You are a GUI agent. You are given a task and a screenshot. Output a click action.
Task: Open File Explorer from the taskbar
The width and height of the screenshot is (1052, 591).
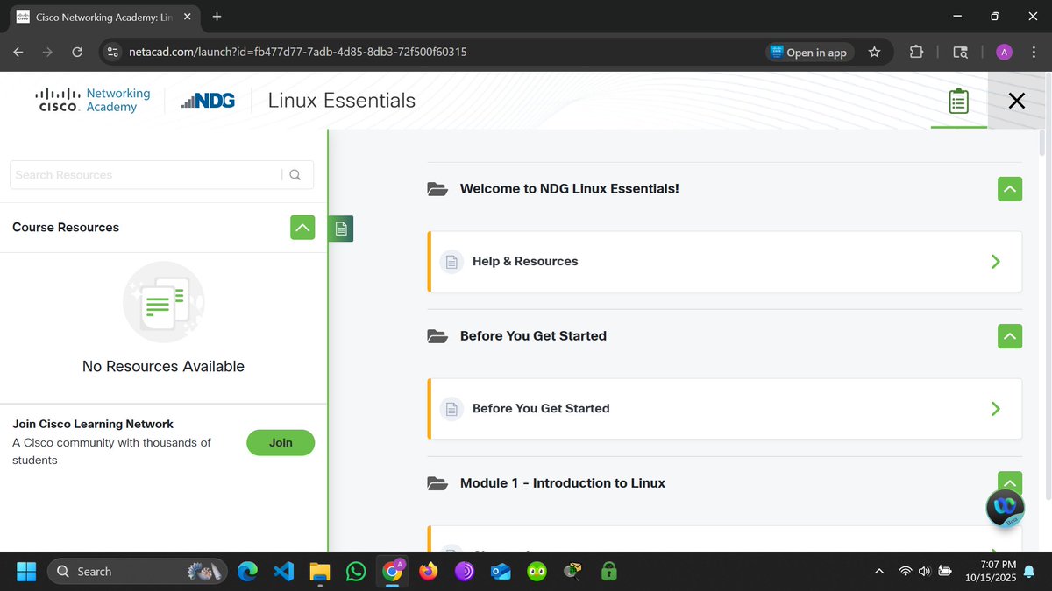pyautogui.click(x=320, y=572)
